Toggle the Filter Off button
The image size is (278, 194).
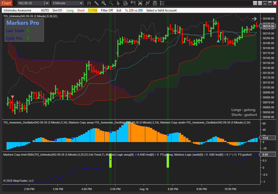point(107,10)
